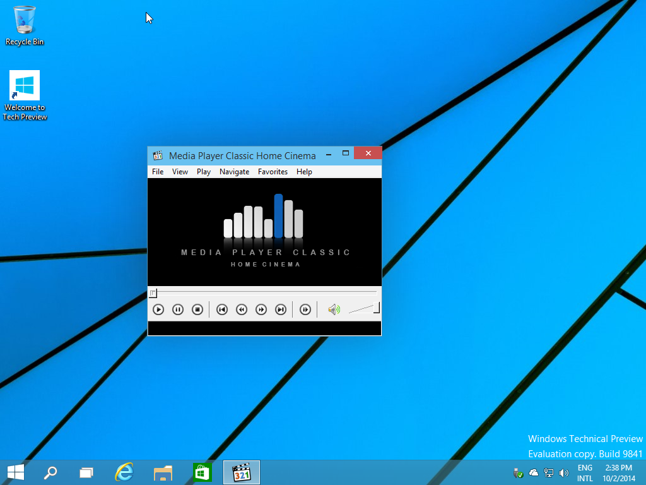The height and width of the screenshot is (485, 646).
Task: Launch Internet Explorer from the taskbar
Action: (124, 472)
